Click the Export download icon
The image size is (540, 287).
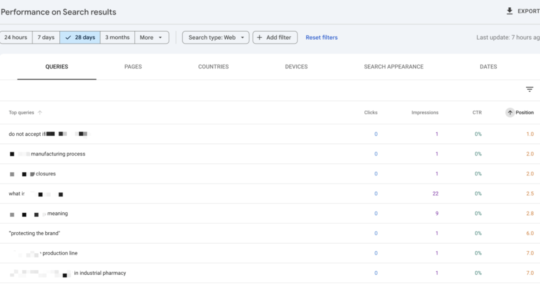(x=509, y=12)
